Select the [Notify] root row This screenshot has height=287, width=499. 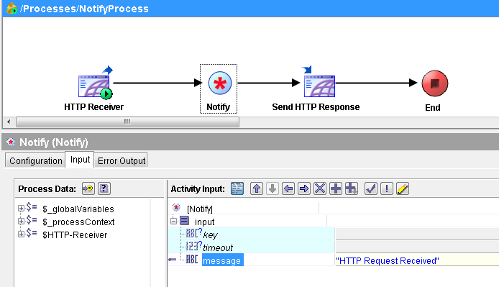tap(200, 209)
